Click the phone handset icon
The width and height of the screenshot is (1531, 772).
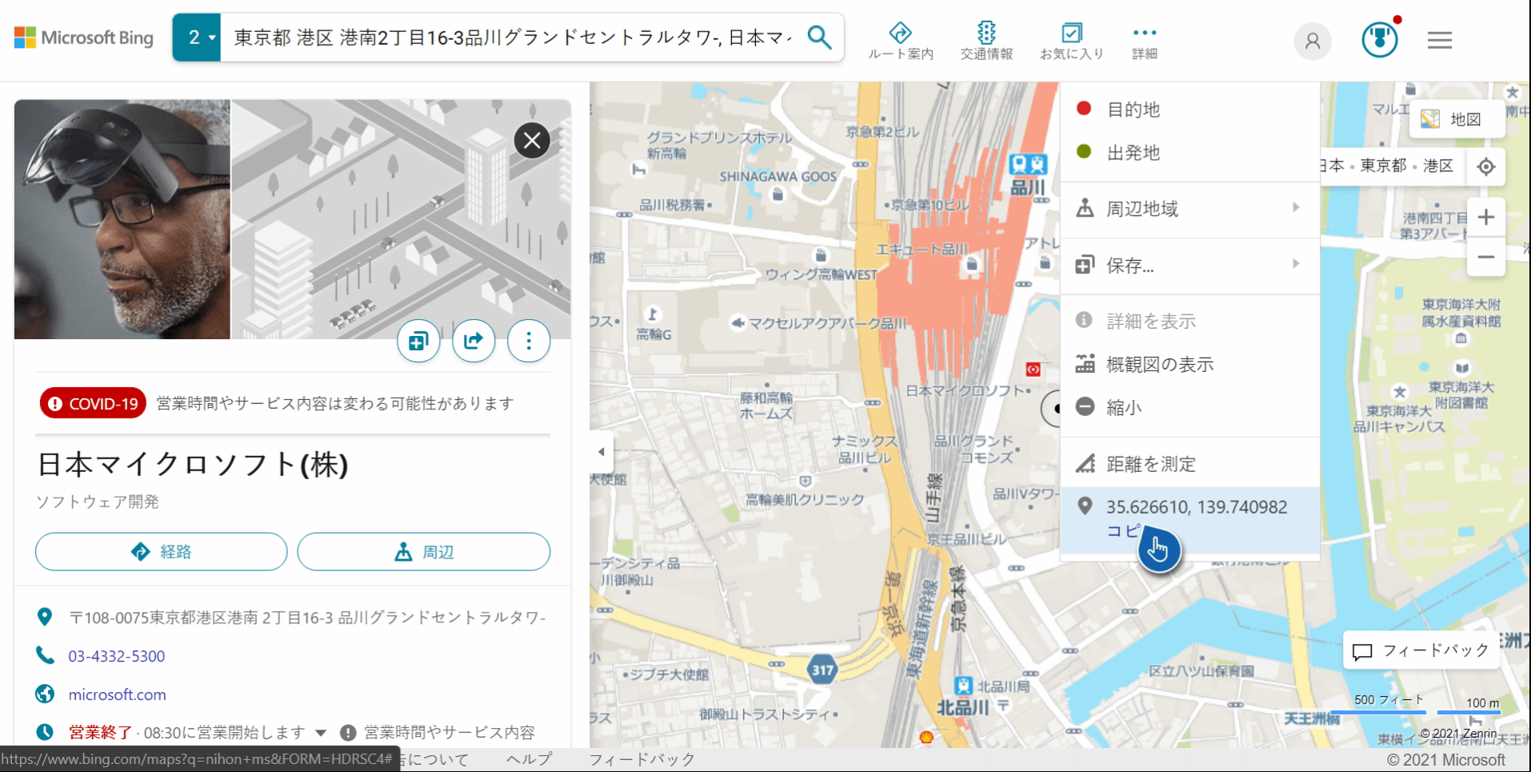(x=45, y=656)
